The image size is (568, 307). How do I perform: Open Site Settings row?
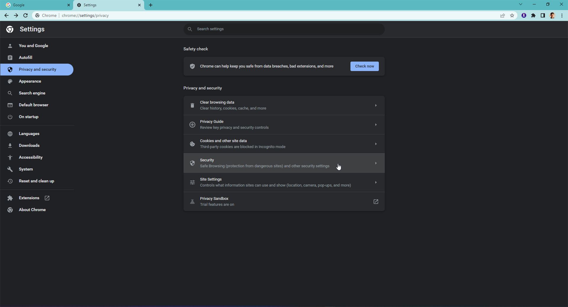(284, 182)
